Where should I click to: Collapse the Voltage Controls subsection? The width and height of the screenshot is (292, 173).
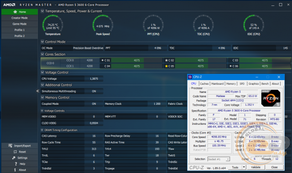(42, 111)
